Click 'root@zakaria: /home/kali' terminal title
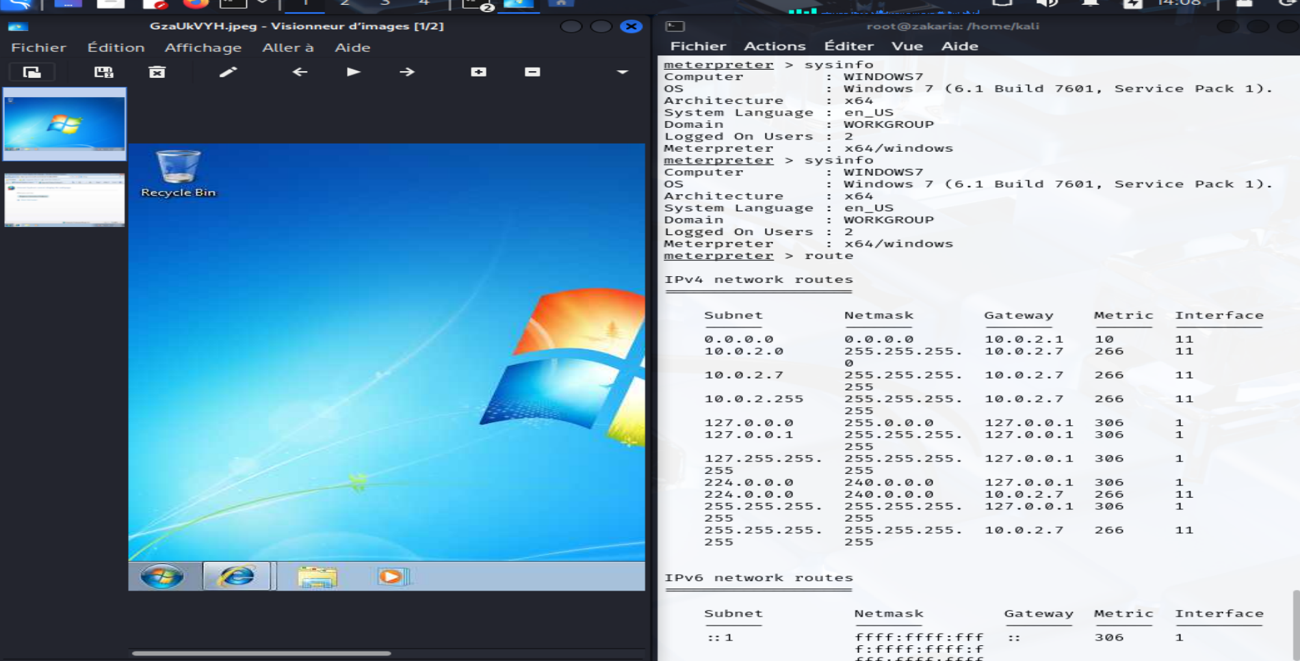The image size is (1300, 661). tap(952, 26)
